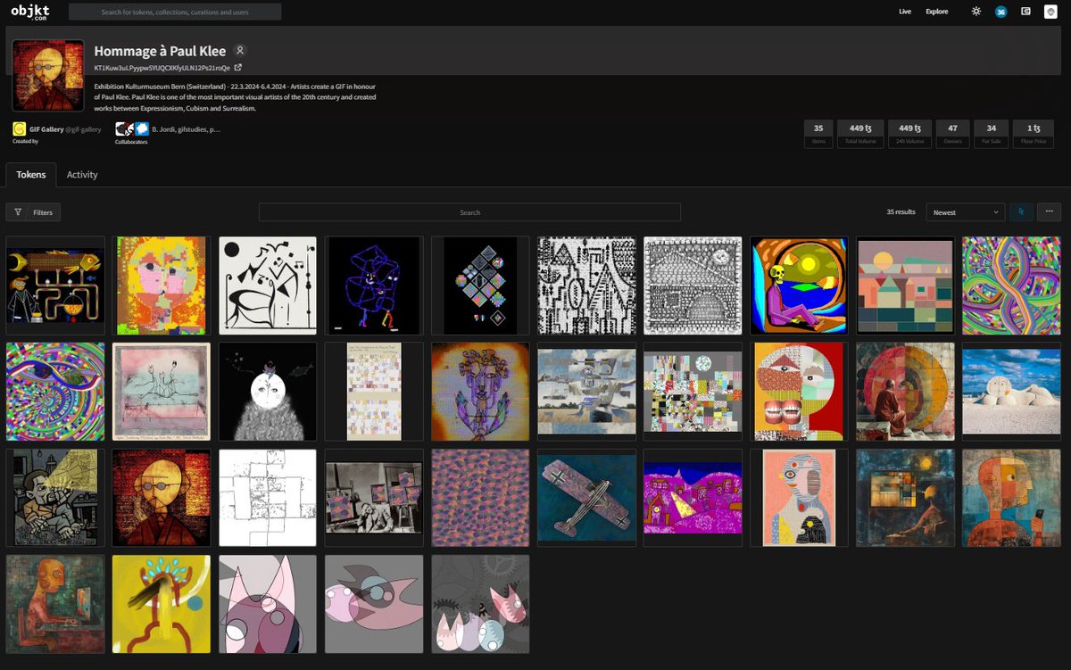Image resolution: width=1071 pixels, height=670 pixels.
Task: Click the collaborators names B. Jordi, gifstudies
Action: tap(186, 129)
